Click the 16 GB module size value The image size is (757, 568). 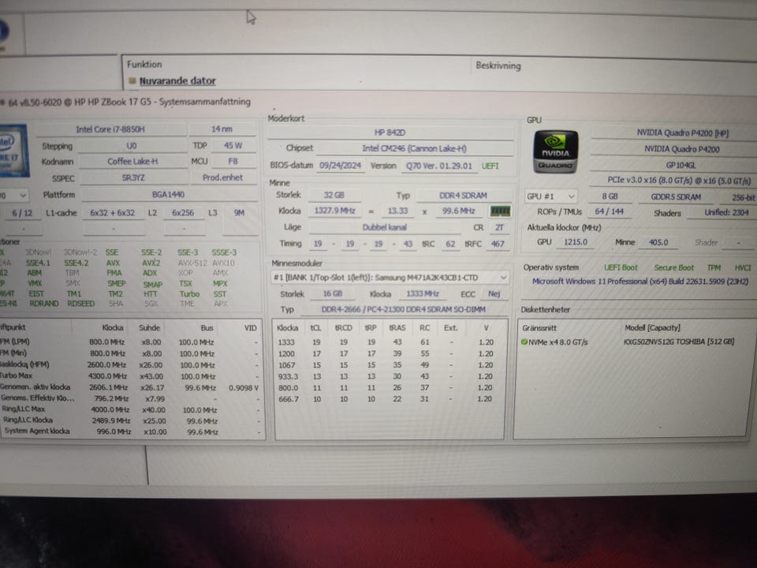click(333, 293)
